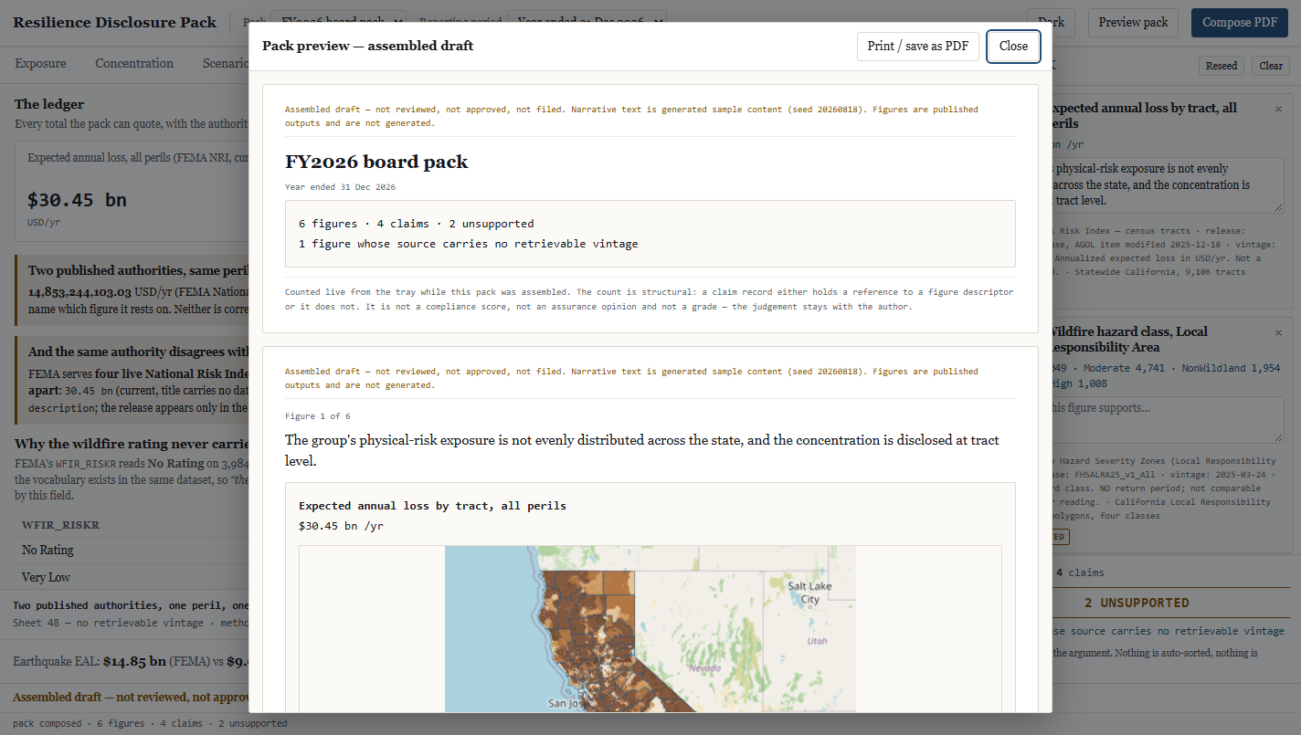Open the partly hidden Scenario tab
The width and height of the screenshot is (1301, 735).
(x=226, y=63)
